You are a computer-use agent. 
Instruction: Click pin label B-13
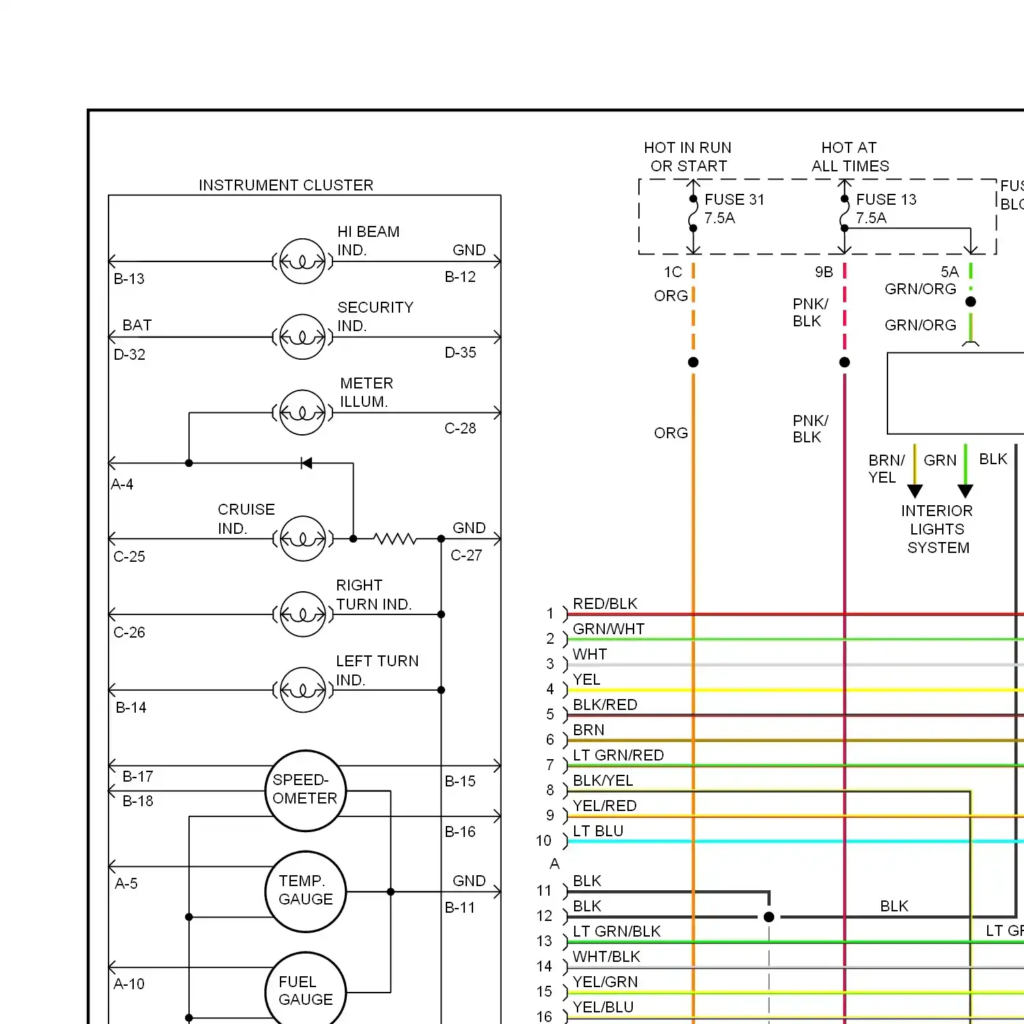point(129,279)
